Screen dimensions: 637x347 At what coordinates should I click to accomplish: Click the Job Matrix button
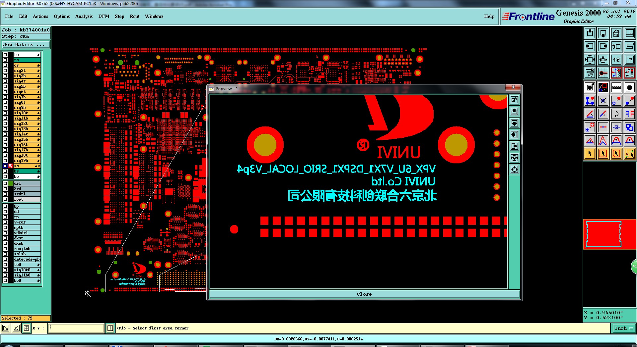[26, 44]
